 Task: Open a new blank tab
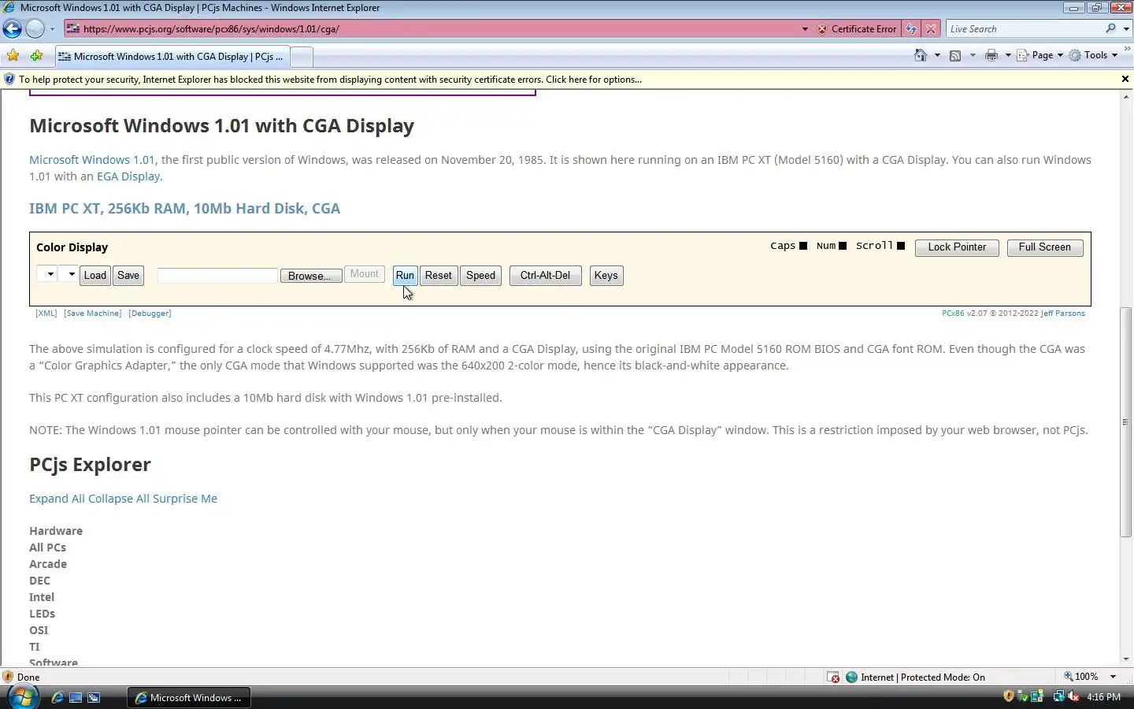302,57
